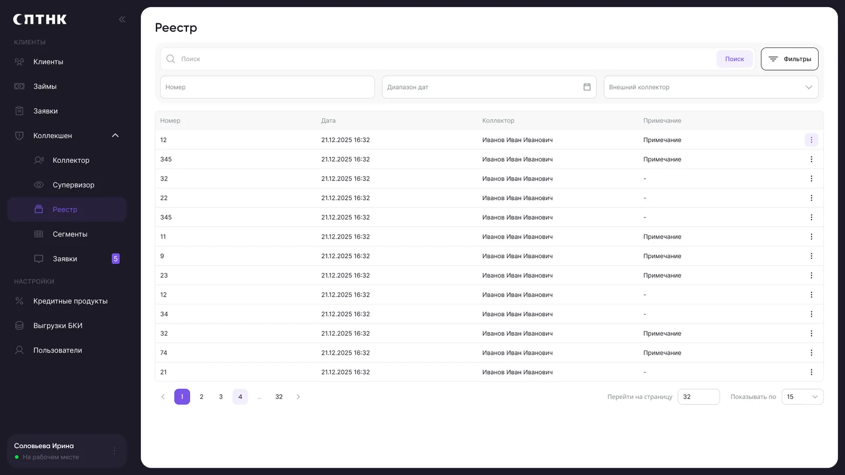
Task: Click the Дата column header
Action: coord(328,121)
